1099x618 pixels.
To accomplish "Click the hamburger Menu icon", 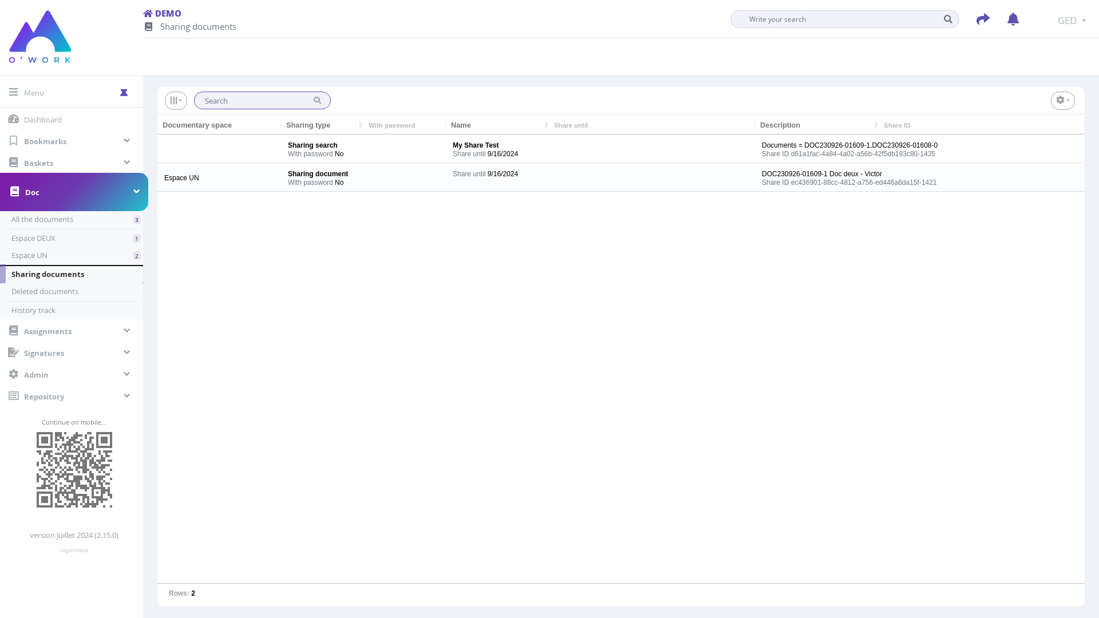I will 13,92.
